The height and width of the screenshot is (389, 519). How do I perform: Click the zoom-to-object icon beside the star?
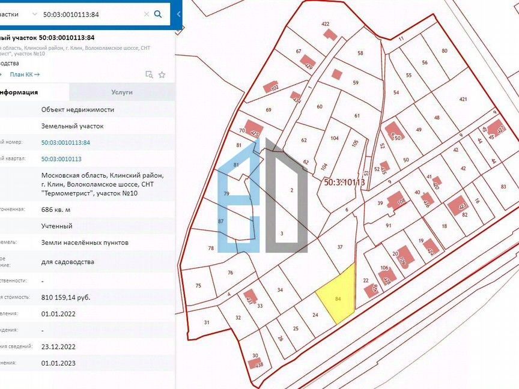[x=150, y=75]
